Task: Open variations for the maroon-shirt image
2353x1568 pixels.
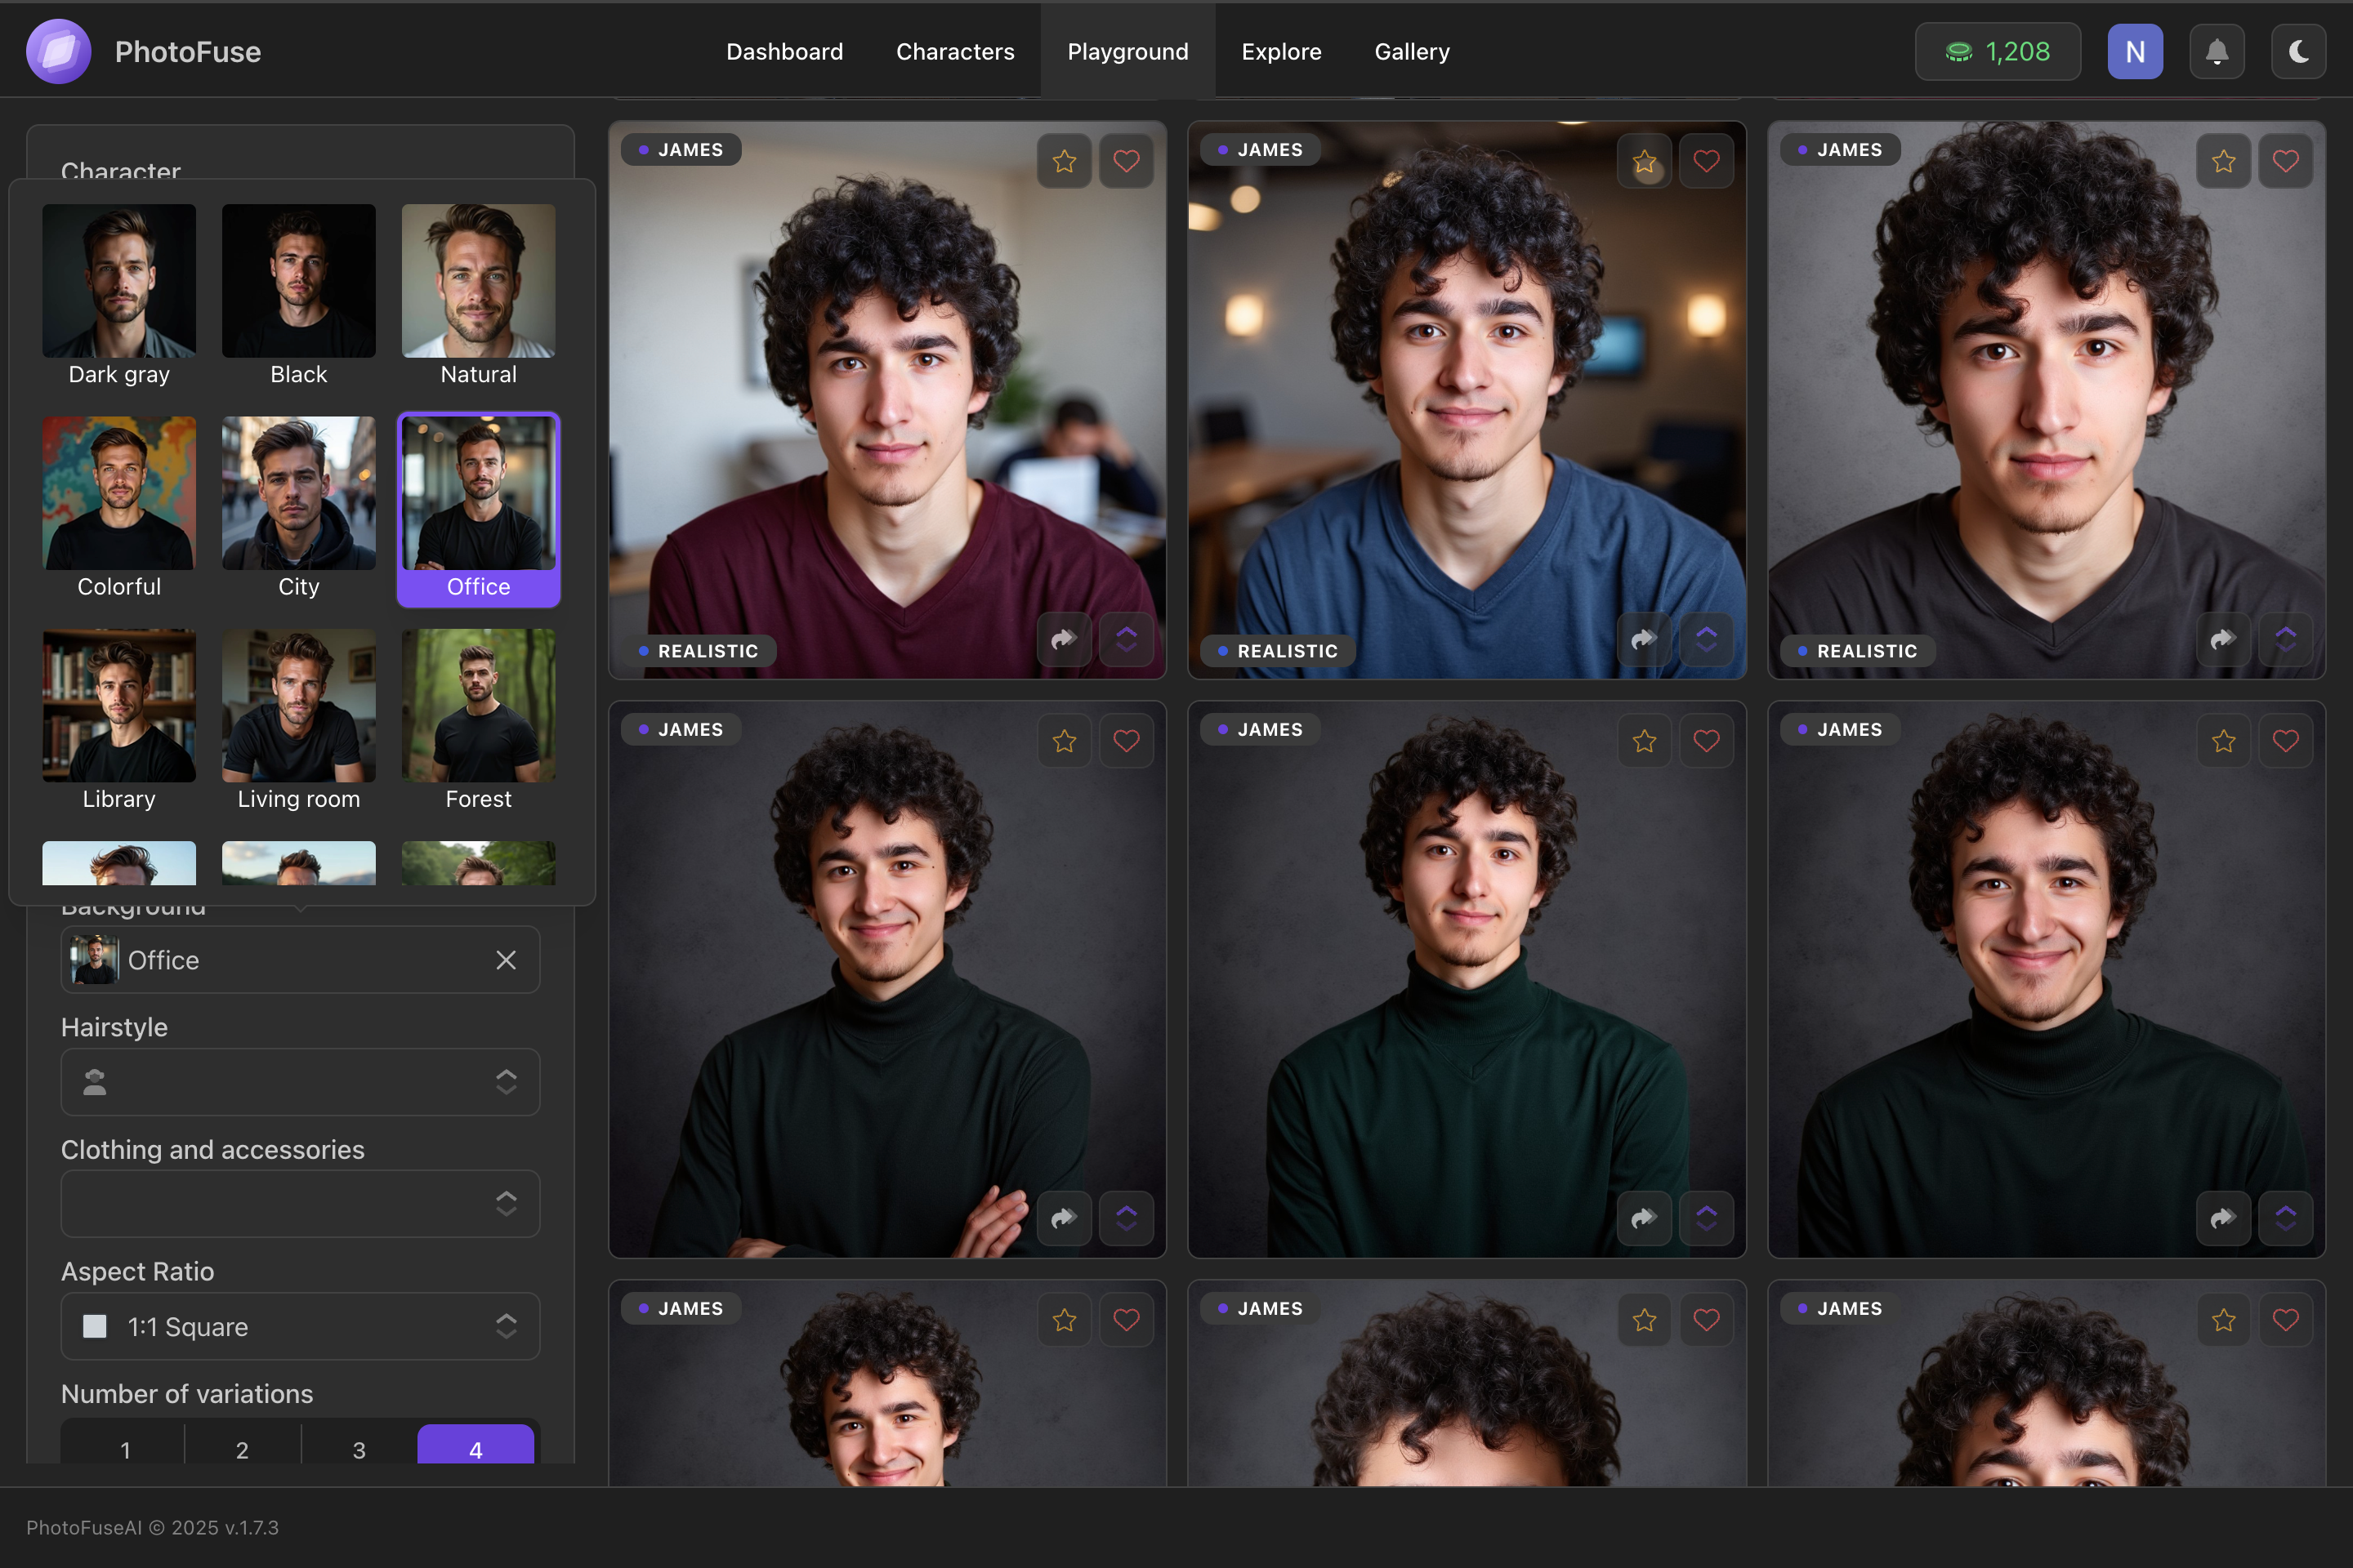Action: (x=1127, y=639)
